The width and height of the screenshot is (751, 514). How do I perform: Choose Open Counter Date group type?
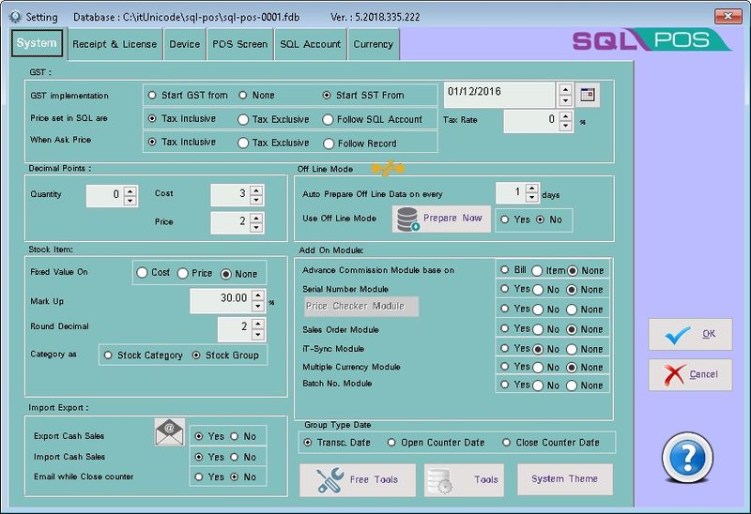pos(393,443)
